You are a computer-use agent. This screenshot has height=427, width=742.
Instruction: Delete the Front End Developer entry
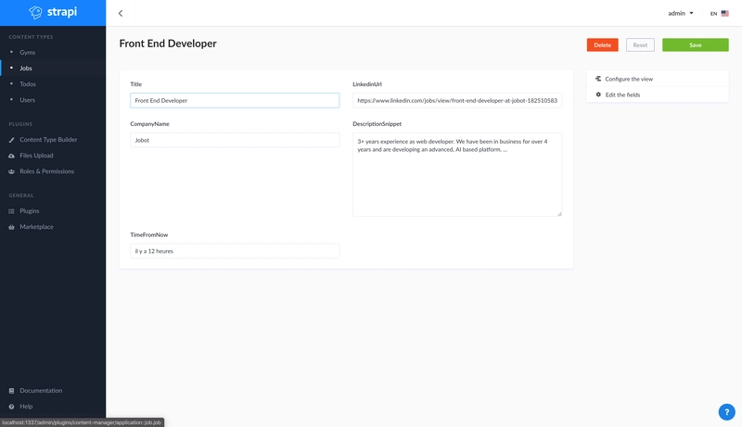602,44
